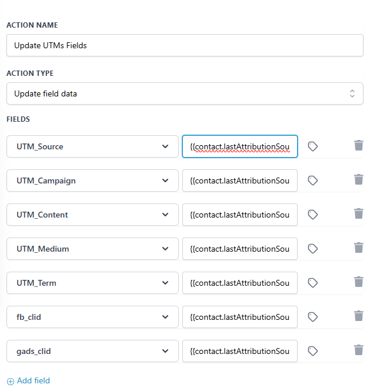Open tag picker for UTM_Term row
Image resolution: width=377 pixels, height=391 pixels.
(x=313, y=283)
